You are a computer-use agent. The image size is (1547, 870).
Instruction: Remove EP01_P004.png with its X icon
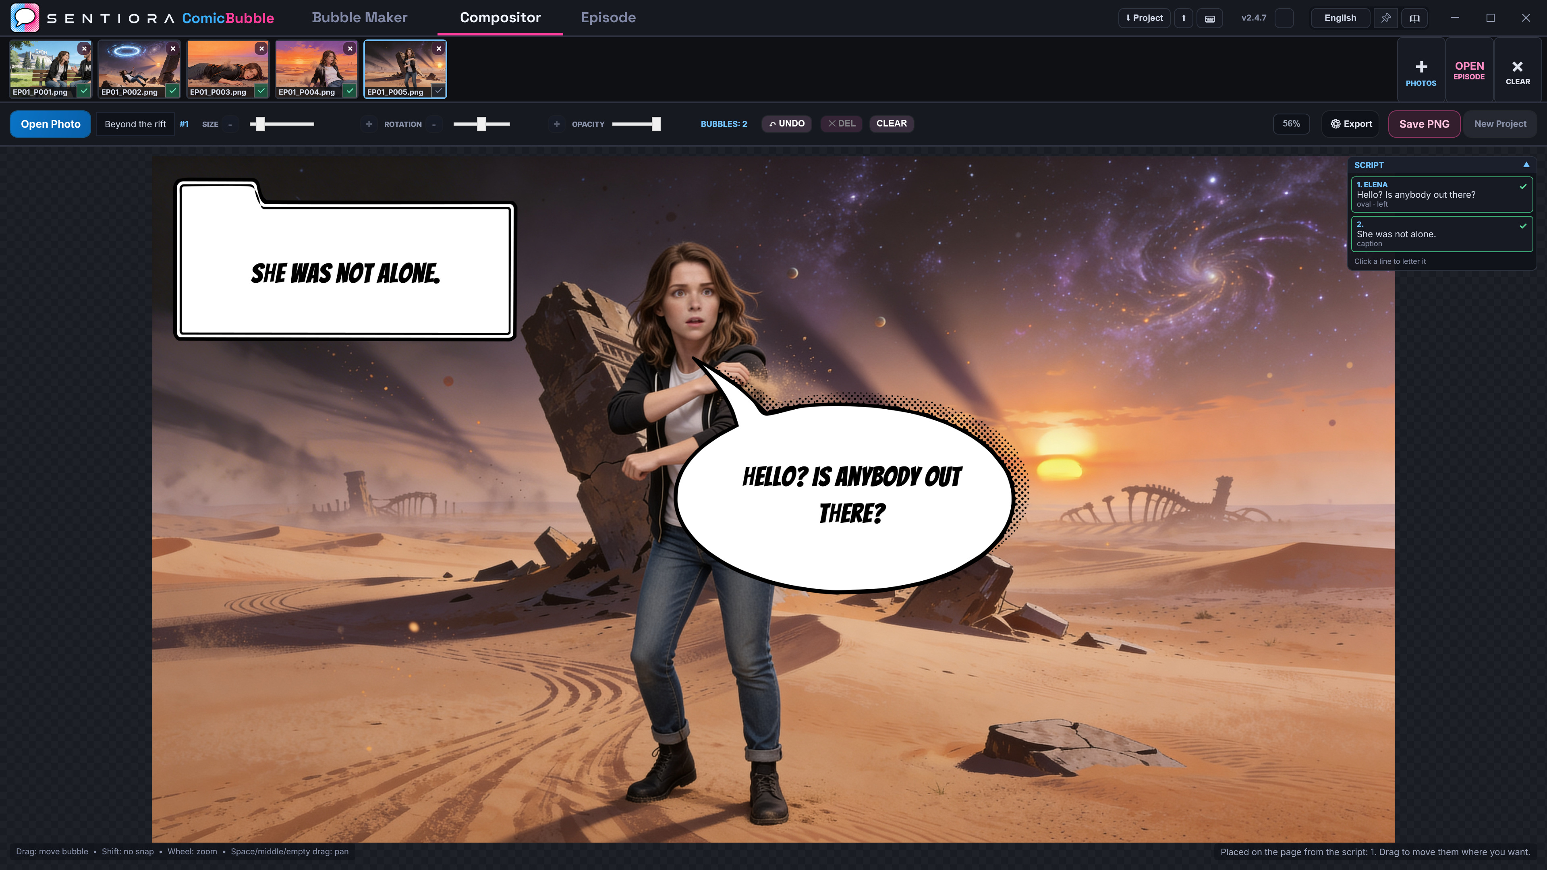tap(350, 49)
